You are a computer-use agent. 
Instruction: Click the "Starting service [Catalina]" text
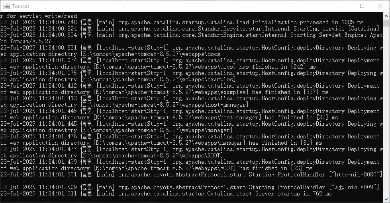pyautogui.click(x=336, y=29)
